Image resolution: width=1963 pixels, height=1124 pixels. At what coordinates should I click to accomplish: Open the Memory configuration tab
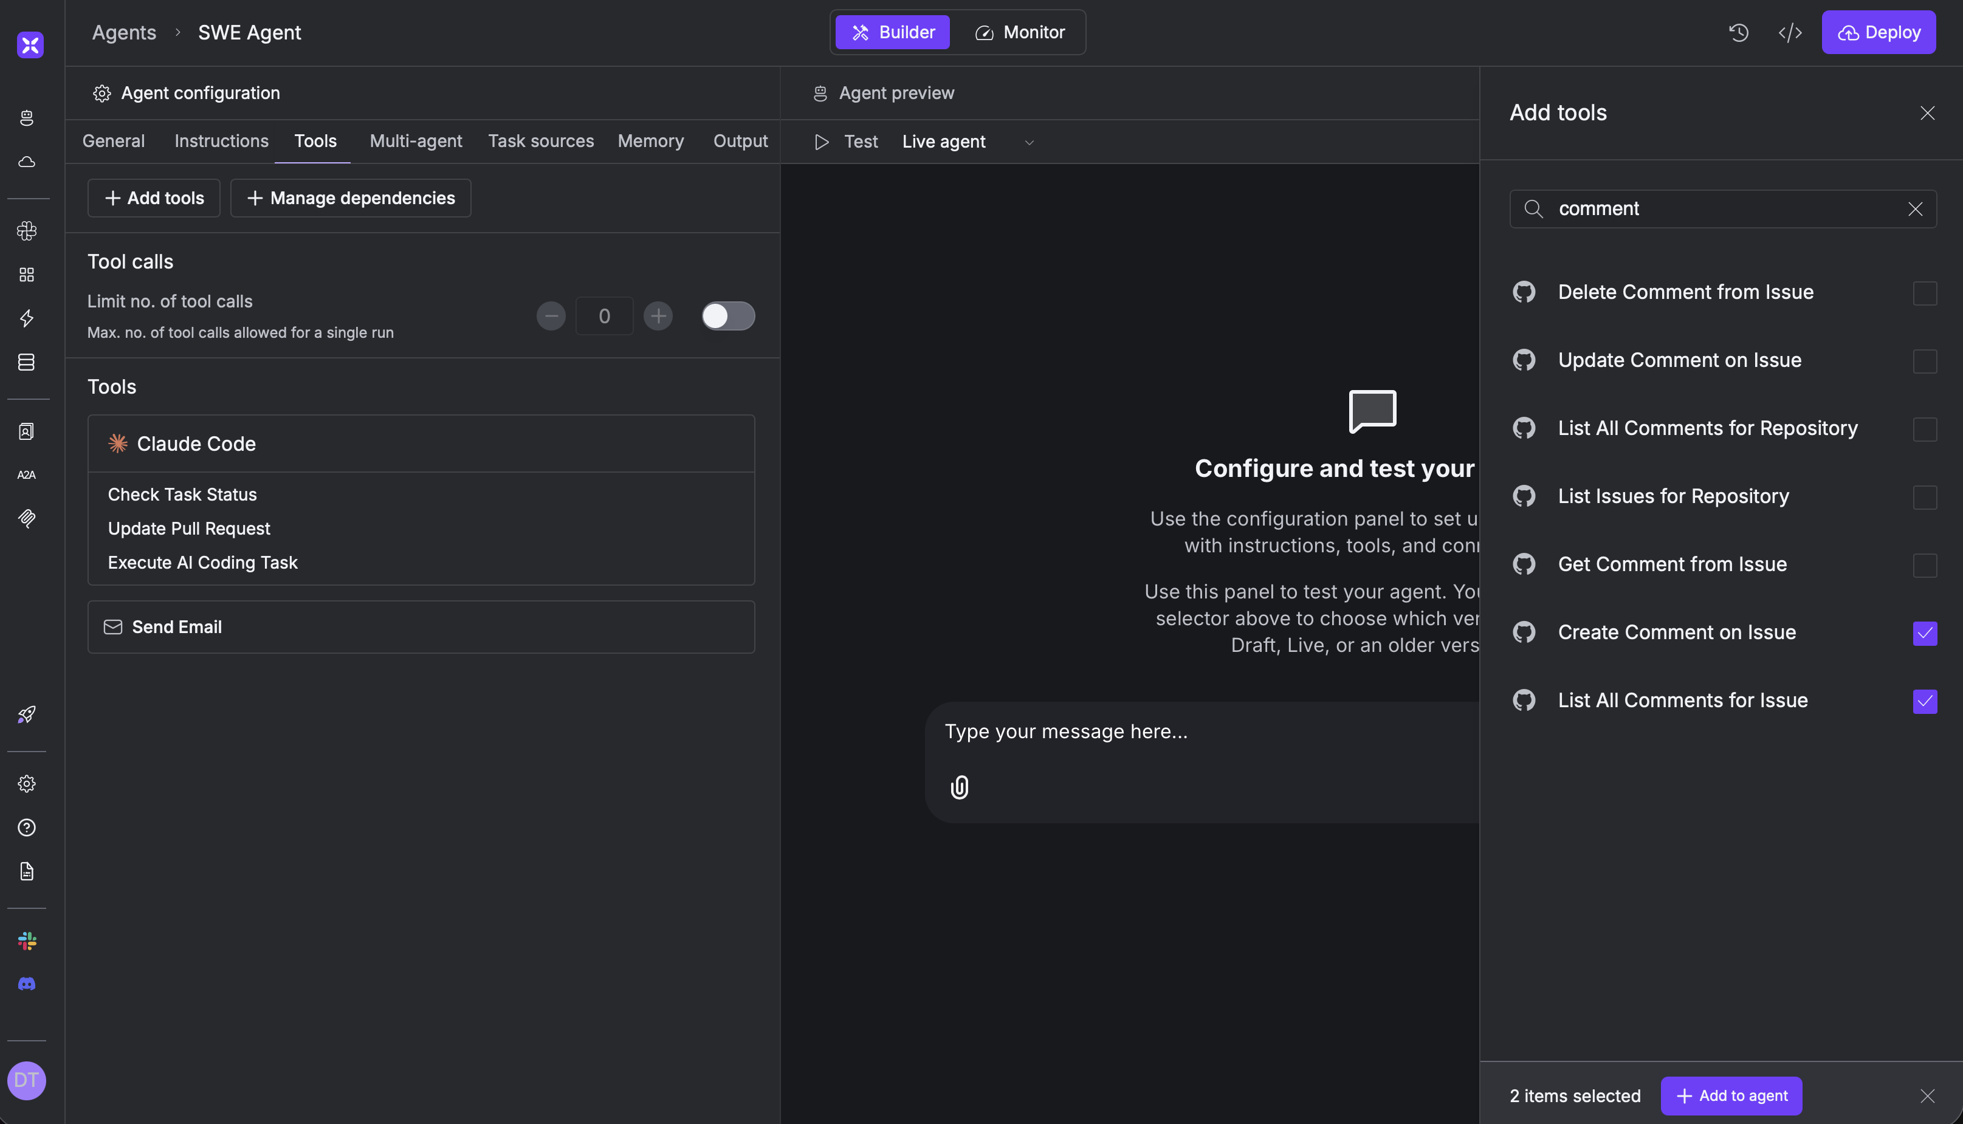point(650,140)
